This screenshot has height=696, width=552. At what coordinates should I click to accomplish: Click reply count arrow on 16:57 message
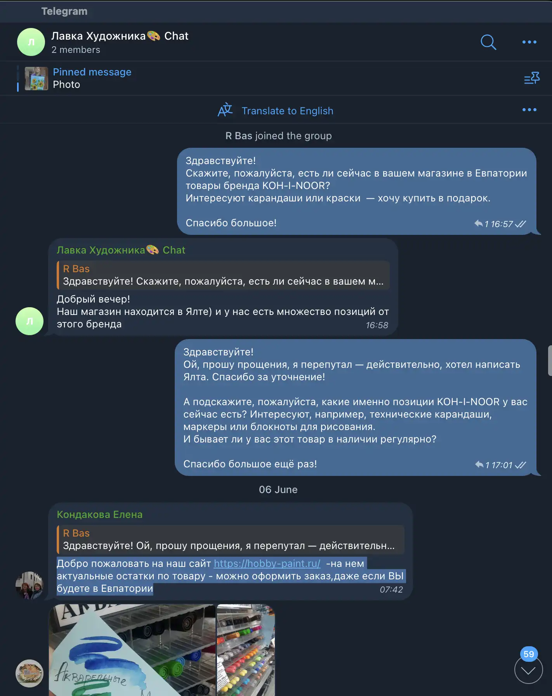478,224
